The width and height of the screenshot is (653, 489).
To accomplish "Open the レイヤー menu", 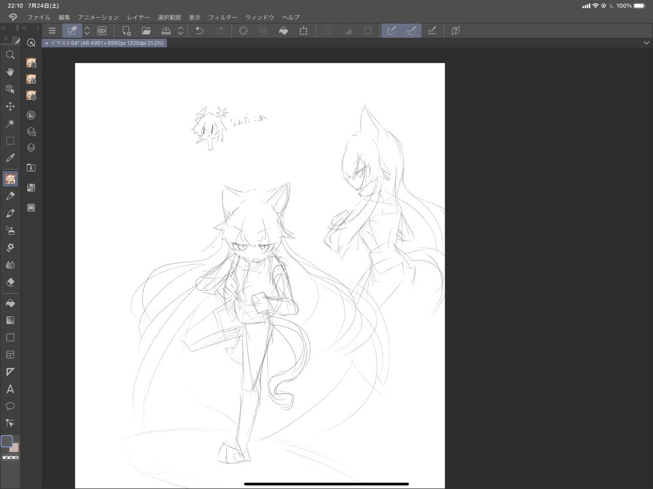I will [138, 17].
